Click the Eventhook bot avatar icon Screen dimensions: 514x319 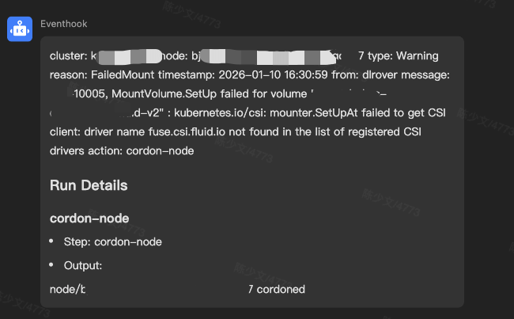[19, 28]
